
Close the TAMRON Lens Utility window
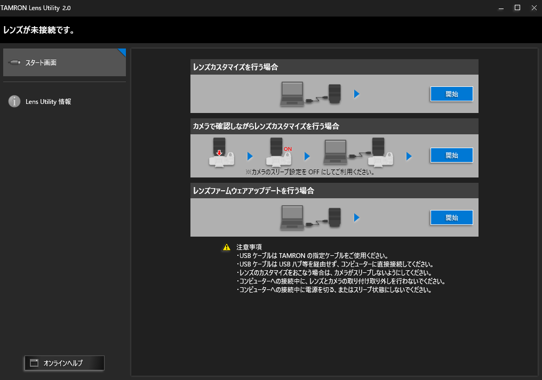[534, 7]
